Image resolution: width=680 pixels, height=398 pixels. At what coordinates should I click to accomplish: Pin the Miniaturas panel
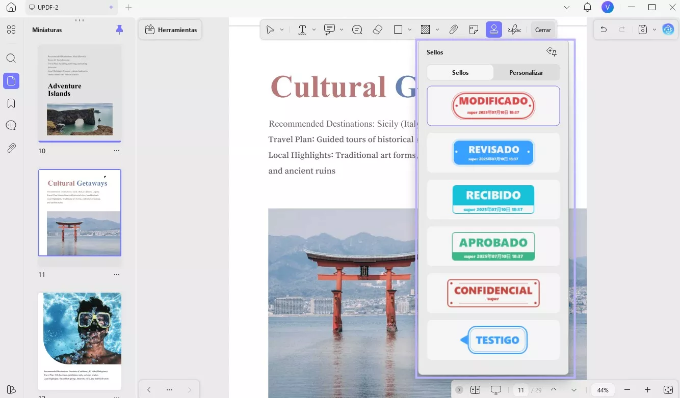(119, 30)
